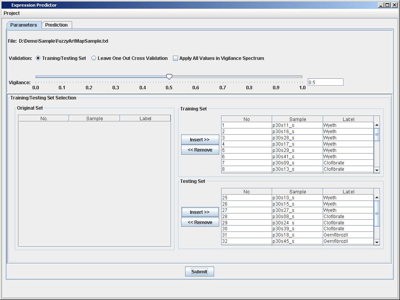
Task: Click the Original Set Label column header
Action: click(x=145, y=118)
